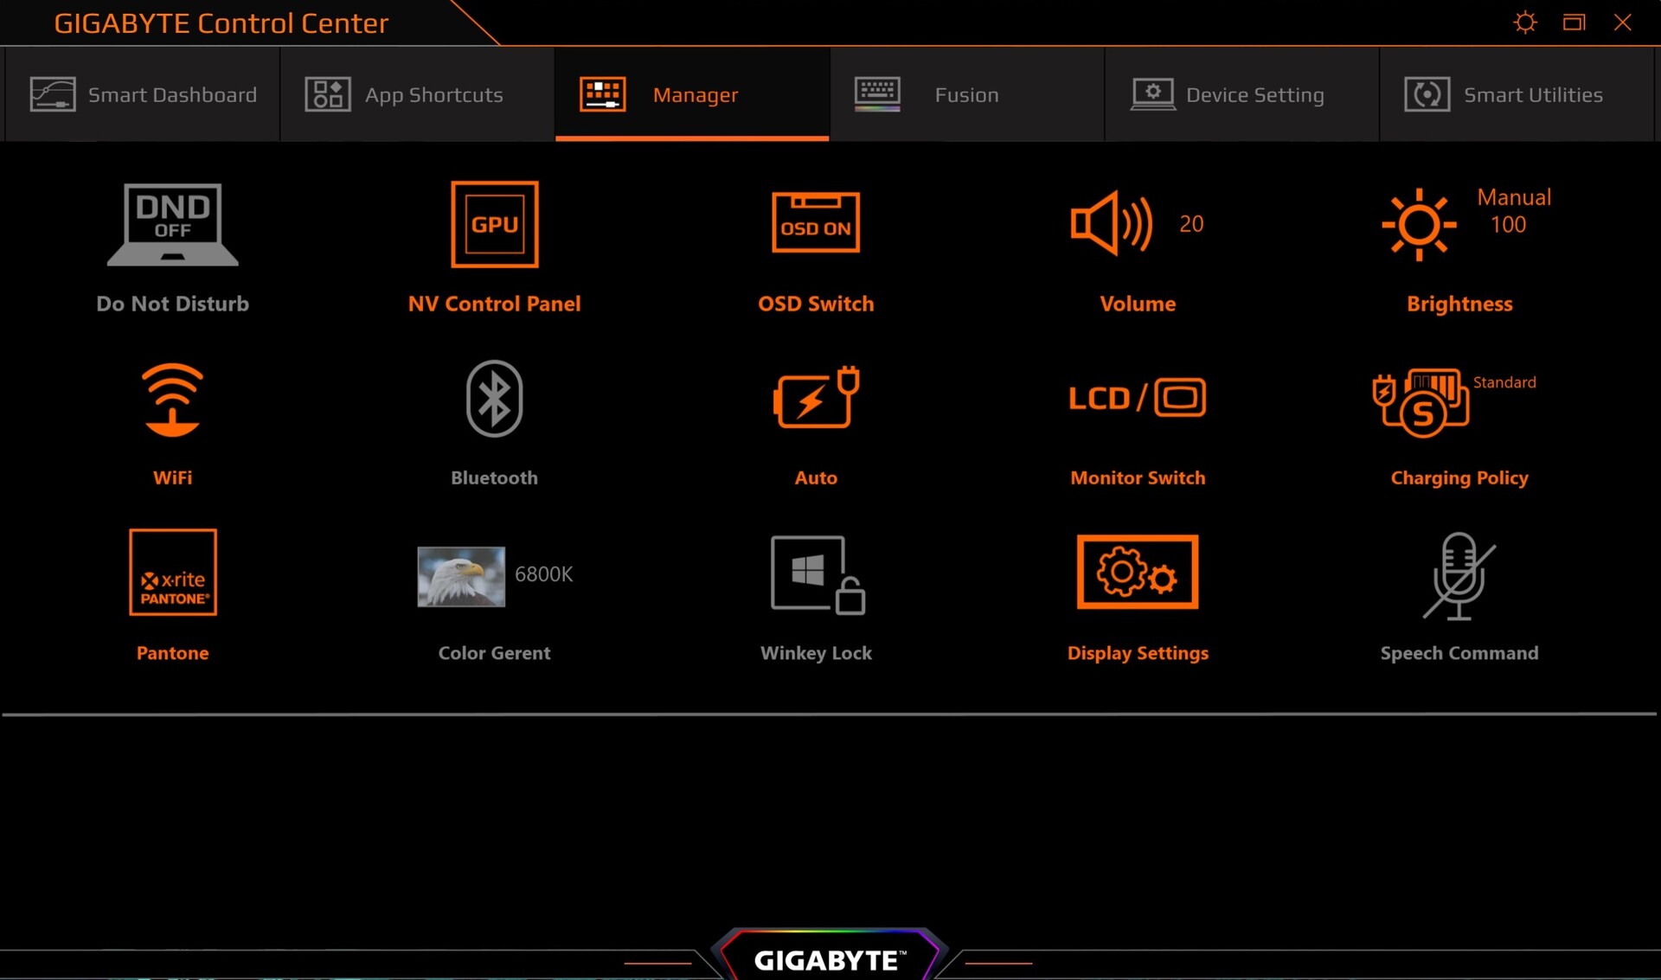Open settings via title bar gear icon
1661x980 pixels.
click(x=1525, y=22)
